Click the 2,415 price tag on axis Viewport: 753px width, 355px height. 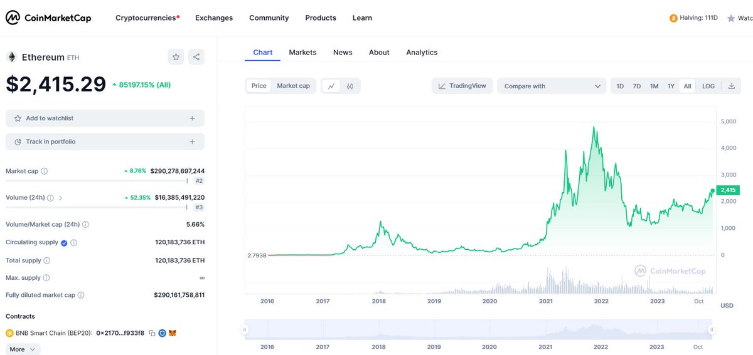coord(727,190)
